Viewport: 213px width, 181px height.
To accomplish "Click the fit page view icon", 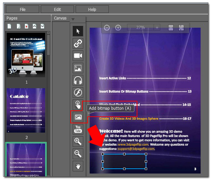I will coord(181,28).
